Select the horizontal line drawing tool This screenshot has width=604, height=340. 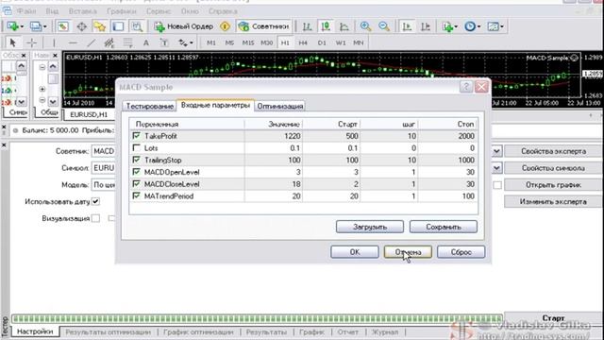click(73, 42)
